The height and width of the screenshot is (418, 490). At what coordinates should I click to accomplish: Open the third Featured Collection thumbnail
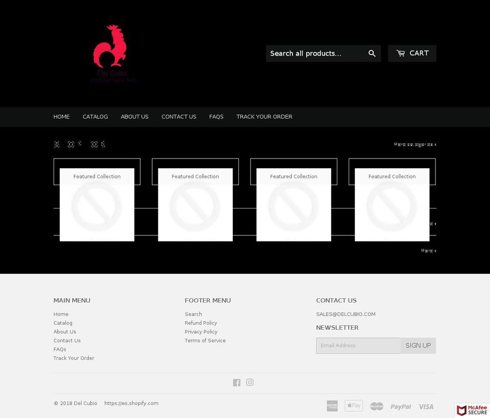coord(294,205)
